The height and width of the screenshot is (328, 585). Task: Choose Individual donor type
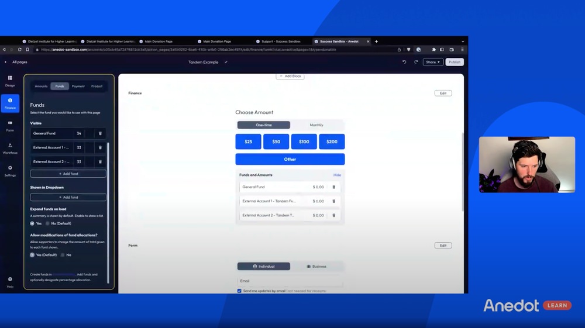(264, 267)
